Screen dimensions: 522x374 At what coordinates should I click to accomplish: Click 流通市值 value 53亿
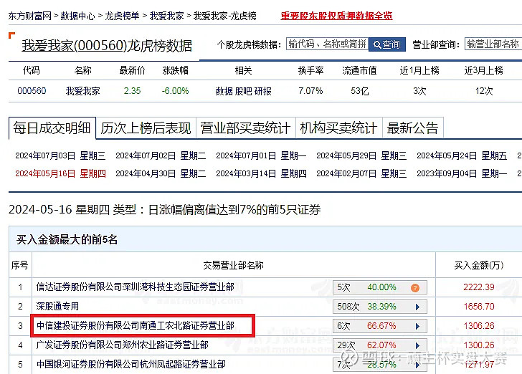tap(359, 91)
